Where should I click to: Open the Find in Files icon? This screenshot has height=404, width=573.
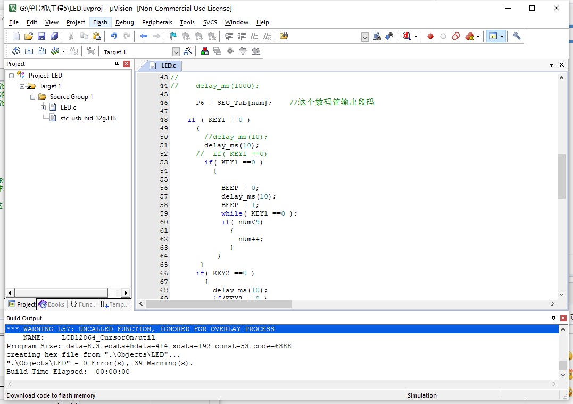pos(284,36)
